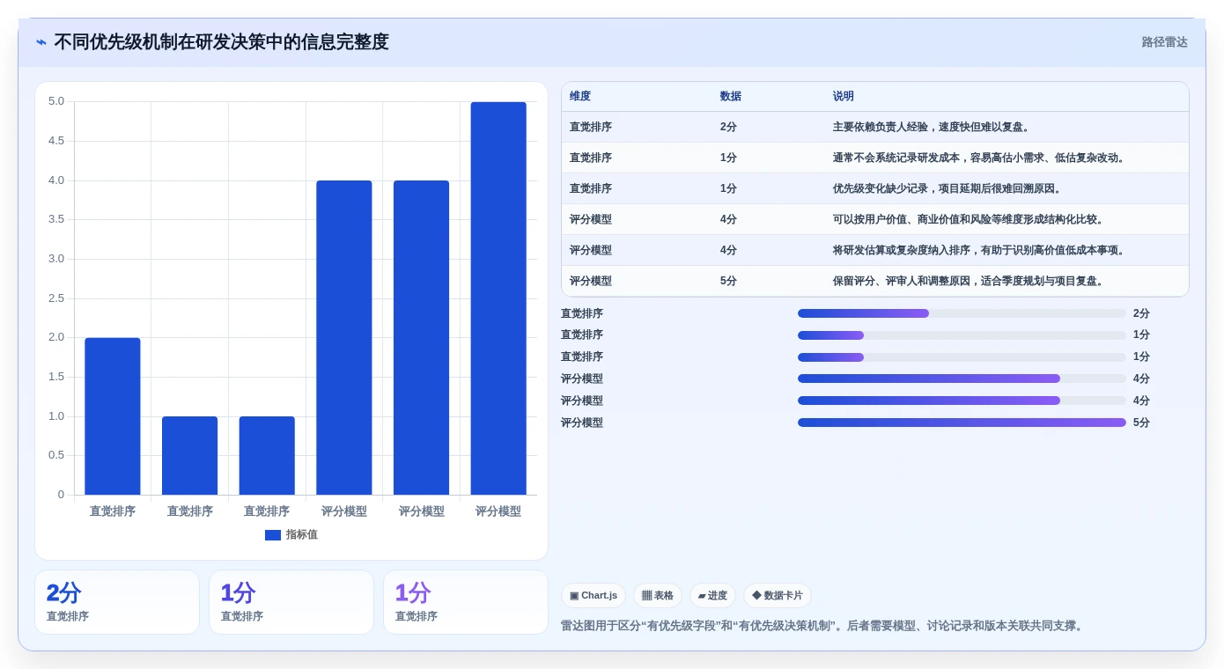Image resolution: width=1224 pixels, height=669 pixels.
Task: Click the 路径雷达 label in the header
Action: click(1164, 42)
